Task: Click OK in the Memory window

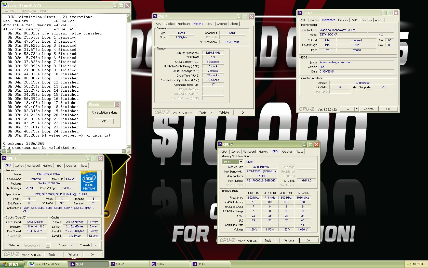Action: (x=243, y=113)
